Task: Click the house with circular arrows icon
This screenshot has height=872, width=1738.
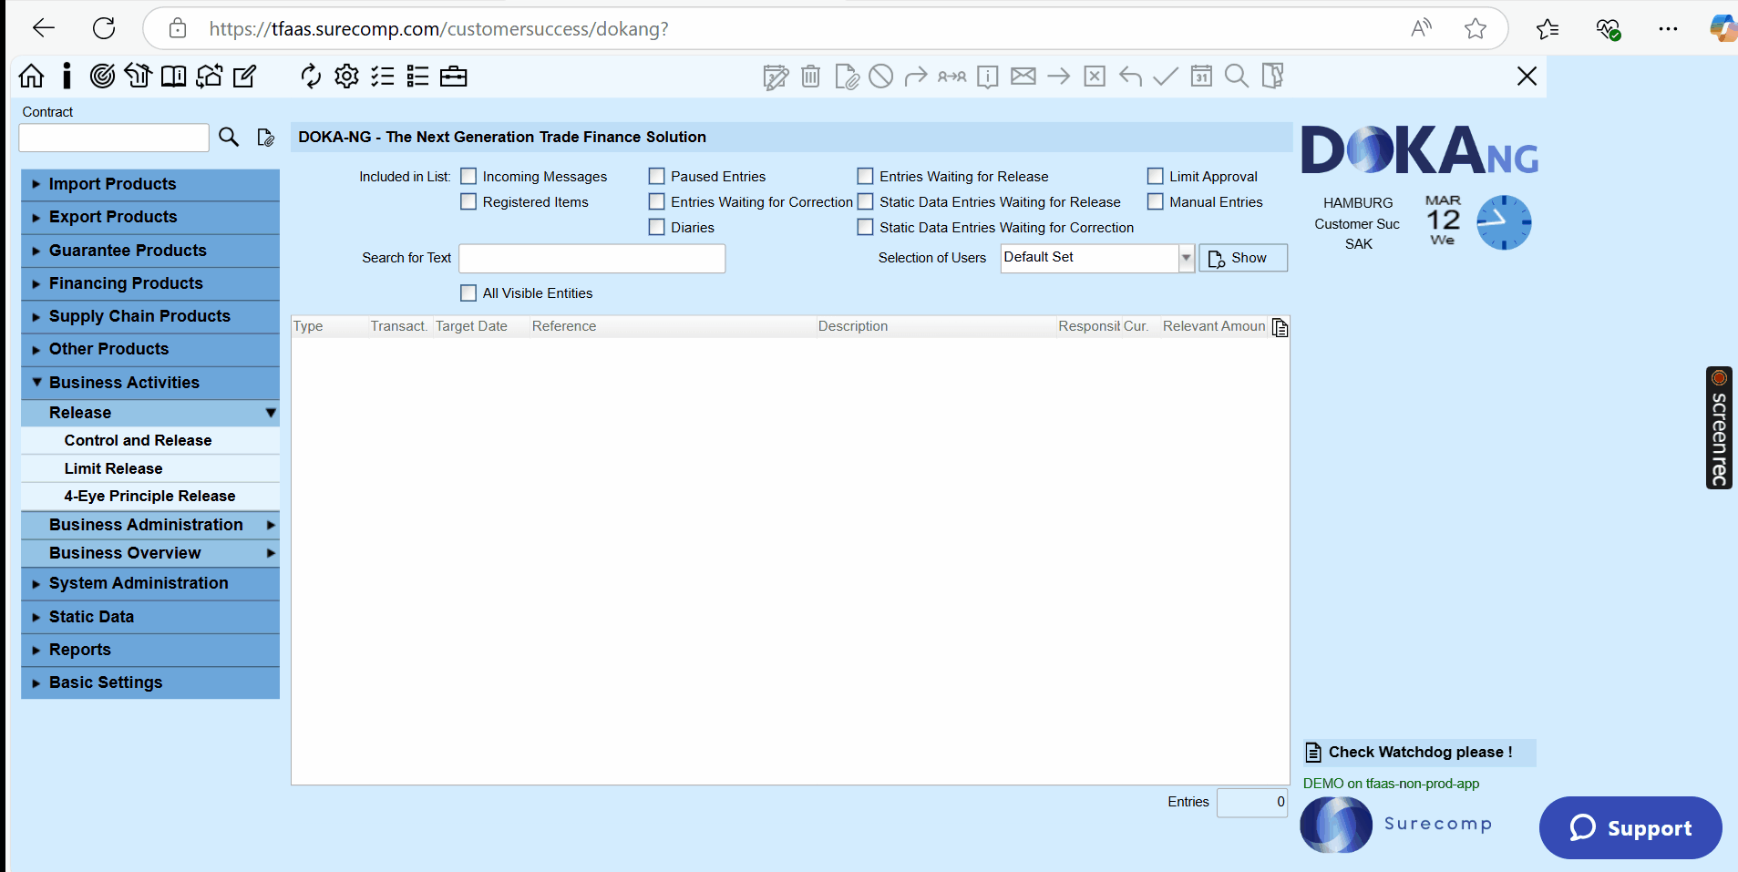Action: click(x=209, y=76)
